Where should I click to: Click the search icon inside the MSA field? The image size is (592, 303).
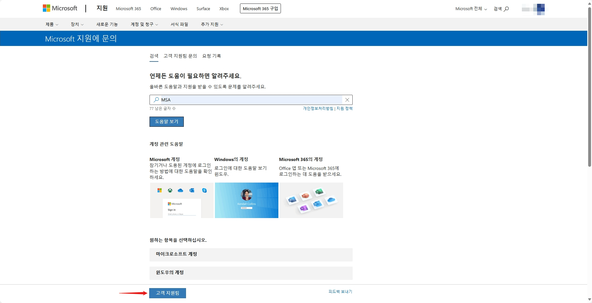(156, 100)
